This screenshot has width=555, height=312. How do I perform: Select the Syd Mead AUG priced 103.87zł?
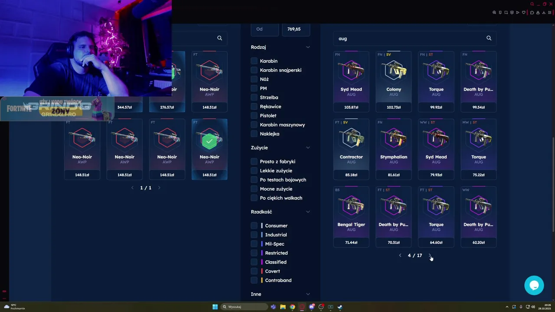tap(351, 81)
